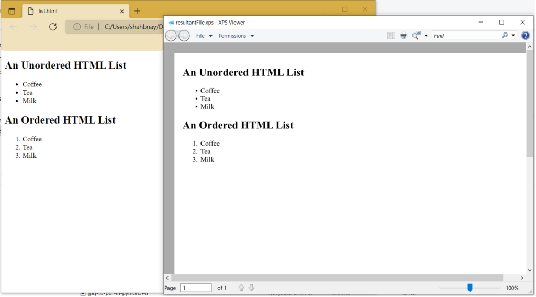The width and height of the screenshot is (536, 297).
Task: Close the list.html browser tab
Action: tap(122, 11)
